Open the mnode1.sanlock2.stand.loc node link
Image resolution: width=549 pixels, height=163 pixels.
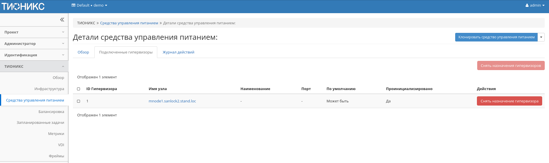point(172,101)
